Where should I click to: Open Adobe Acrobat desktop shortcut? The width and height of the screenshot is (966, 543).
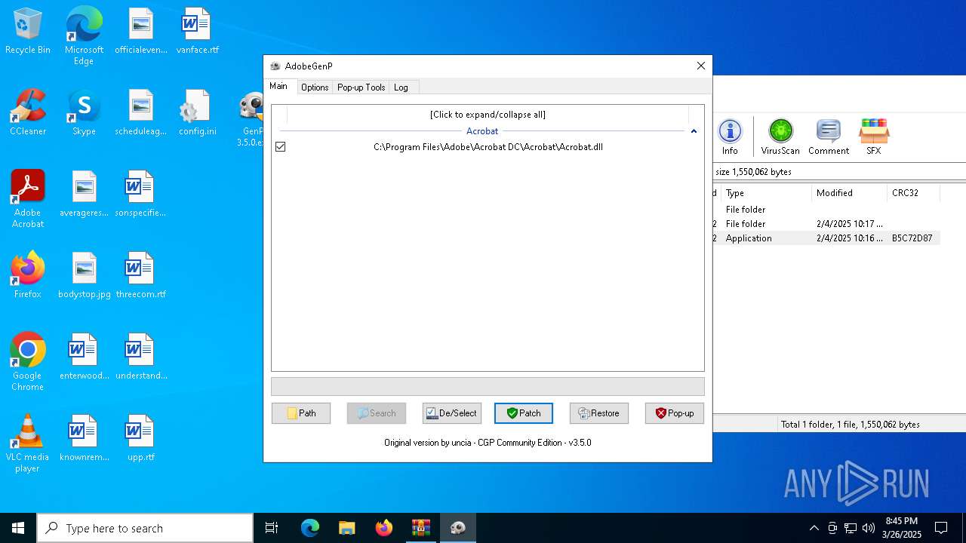(28, 199)
